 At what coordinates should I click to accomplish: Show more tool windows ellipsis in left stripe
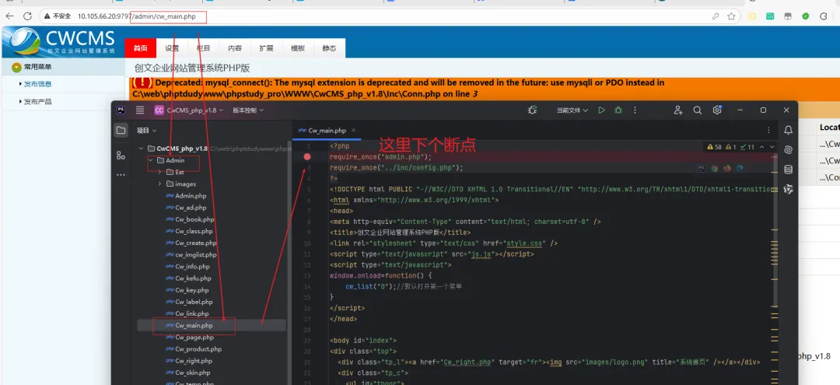pos(121,174)
